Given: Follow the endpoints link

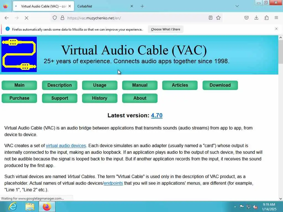Looking at the screenshot, I should tap(113, 183).
